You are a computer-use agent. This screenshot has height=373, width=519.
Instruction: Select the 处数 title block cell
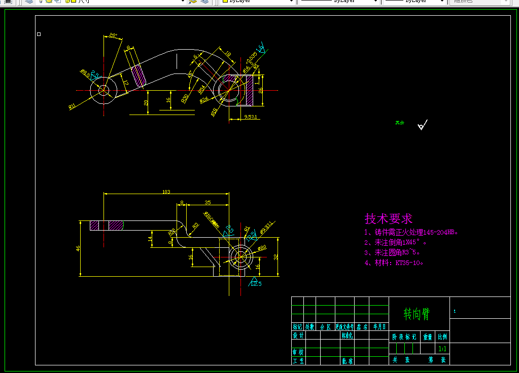309,327
